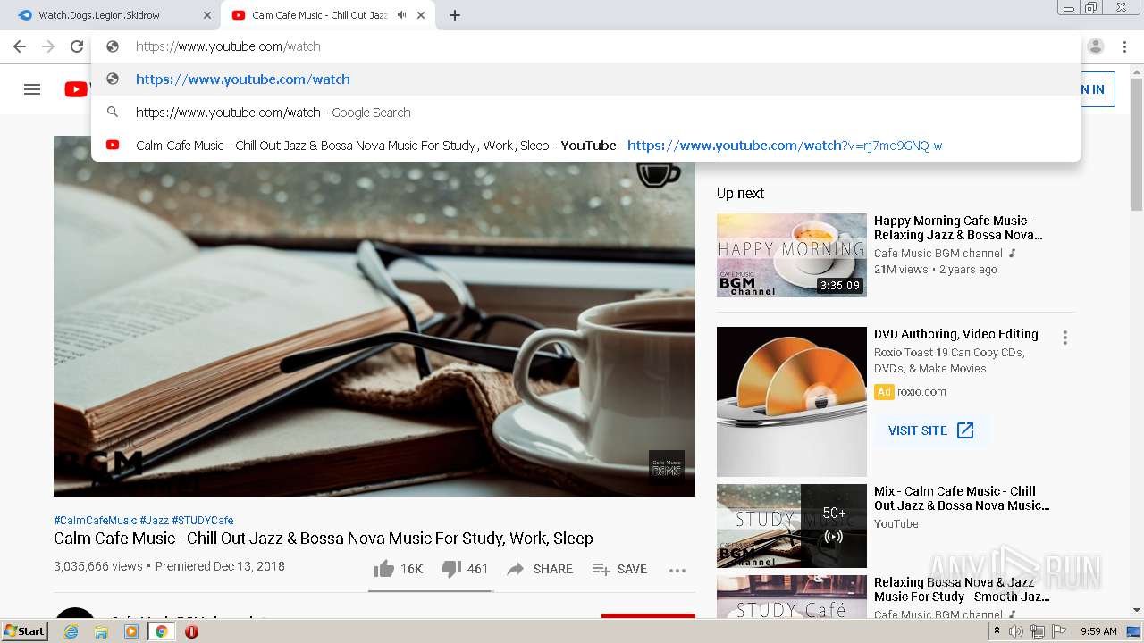Open a new browser tab
The width and height of the screenshot is (1144, 643).
455,15
